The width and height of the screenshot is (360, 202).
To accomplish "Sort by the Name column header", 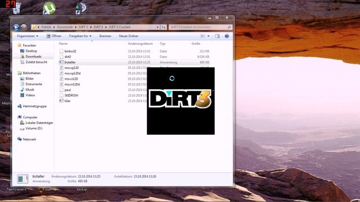I will (x=63, y=44).
